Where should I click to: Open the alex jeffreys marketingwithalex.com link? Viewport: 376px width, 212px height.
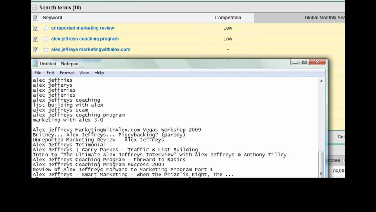[90, 49]
